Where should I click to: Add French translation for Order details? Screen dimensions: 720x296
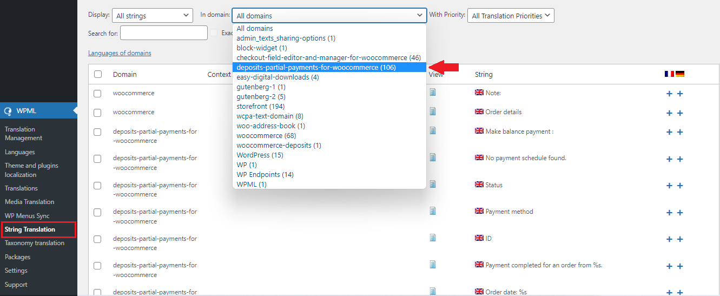click(669, 113)
